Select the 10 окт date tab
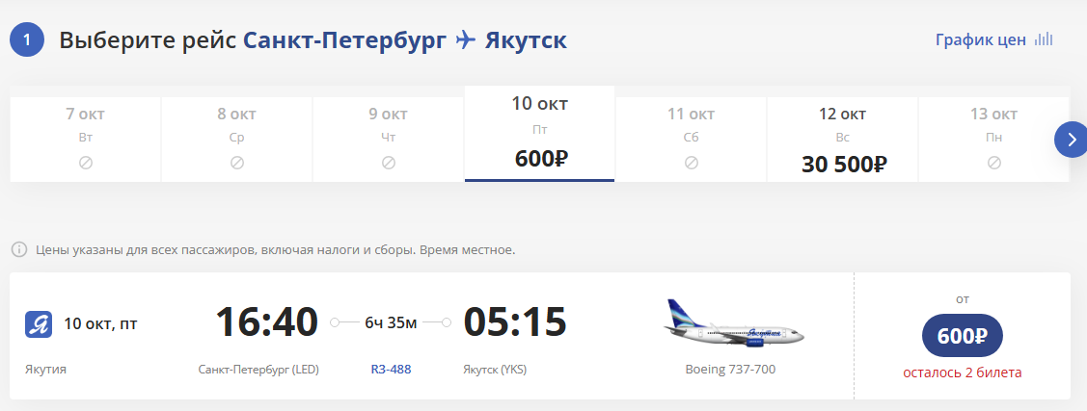 click(x=539, y=134)
